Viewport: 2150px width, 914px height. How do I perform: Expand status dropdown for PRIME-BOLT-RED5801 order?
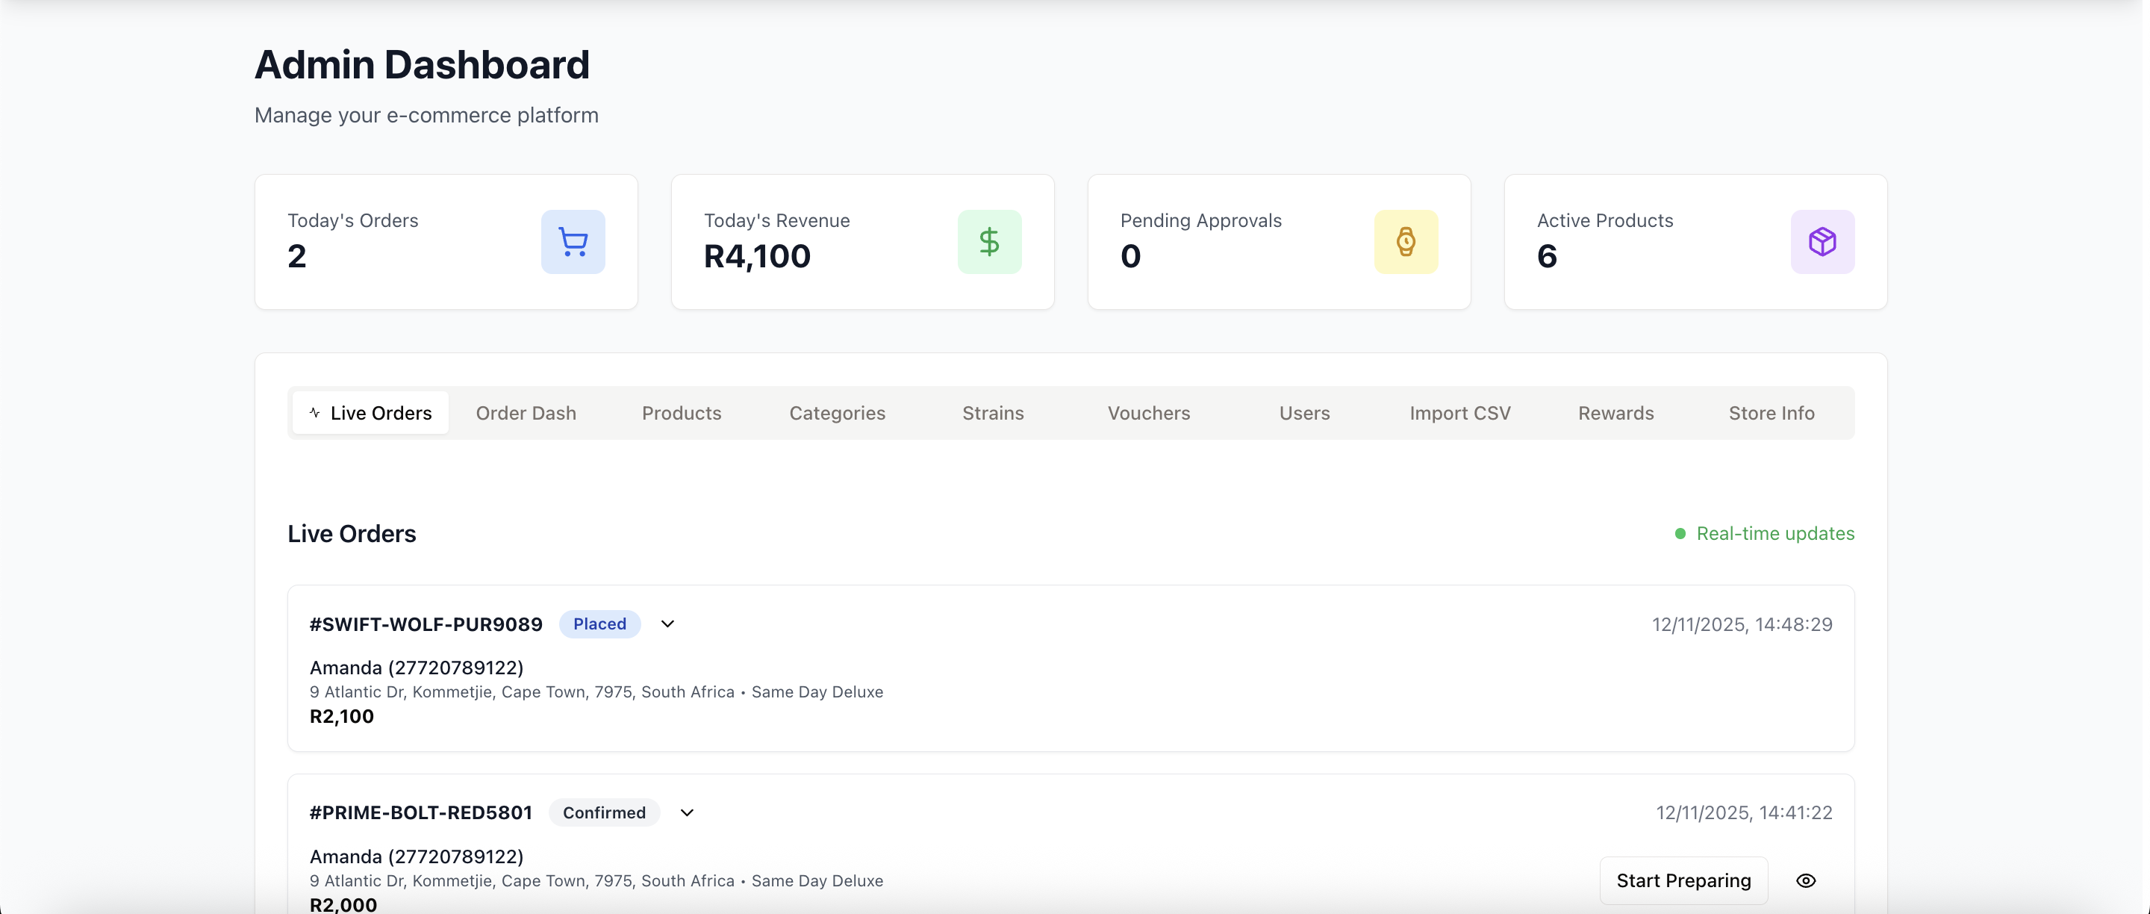pyautogui.click(x=687, y=813)
